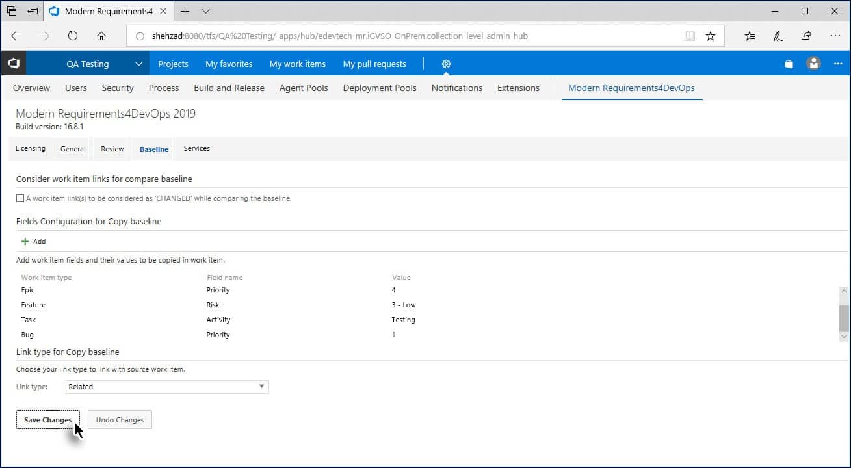The image size is (851, 468).
Task: Open the ellipsis menu in blue header
Action: pyautogui.click(x=838, y=64)
